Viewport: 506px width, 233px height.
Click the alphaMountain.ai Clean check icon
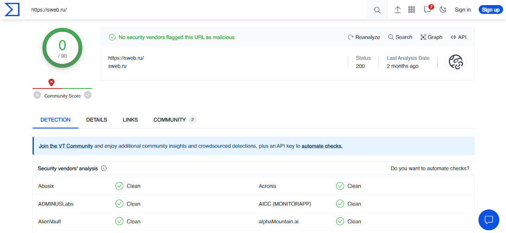pyautogui.click(x=340, y=221)
